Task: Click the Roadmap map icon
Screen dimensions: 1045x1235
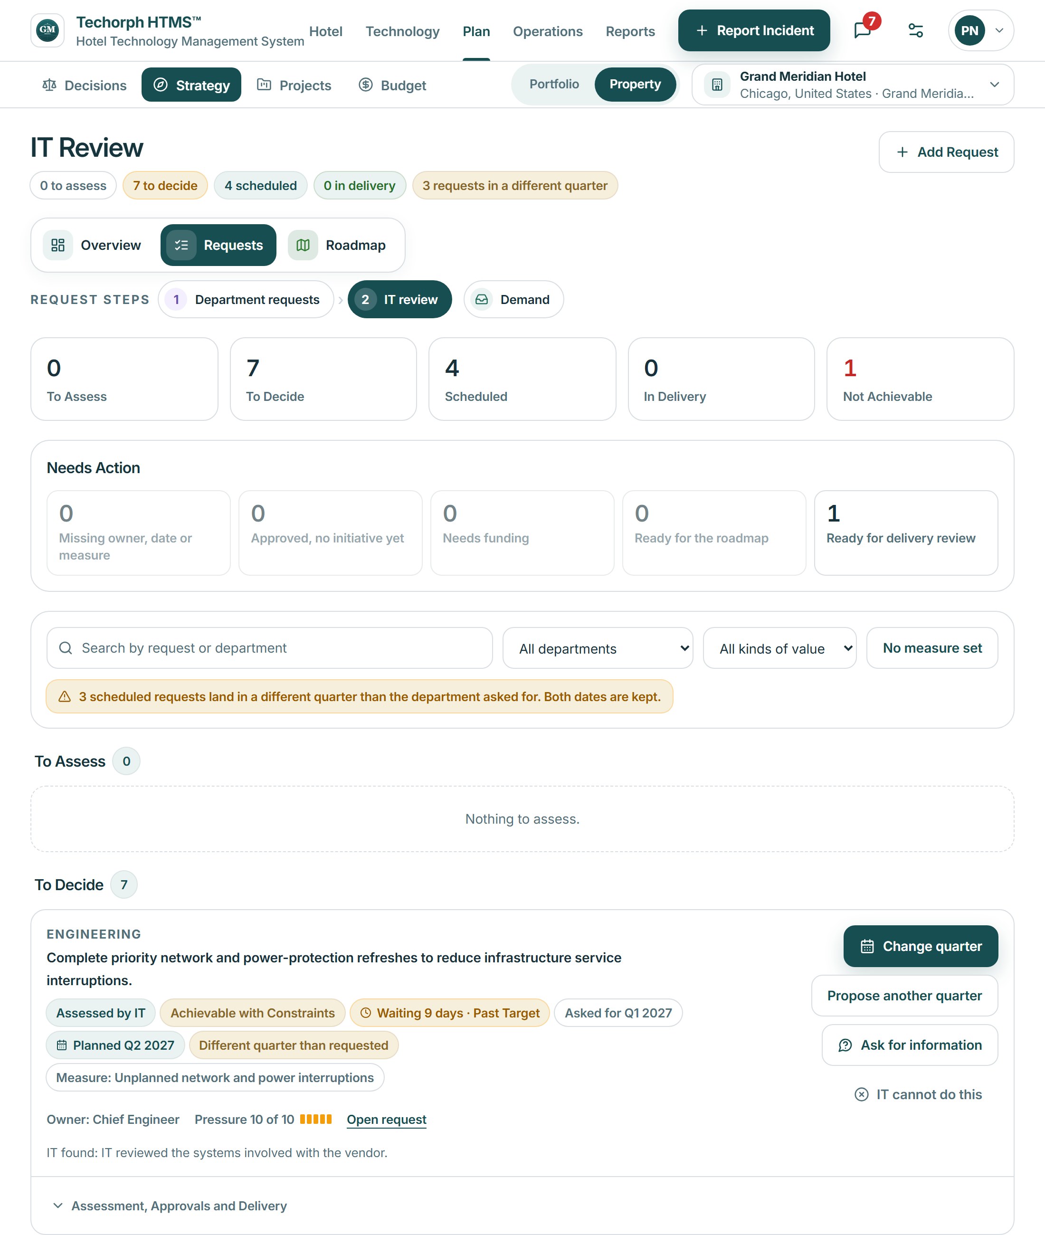Action: [x=303, y=245]
